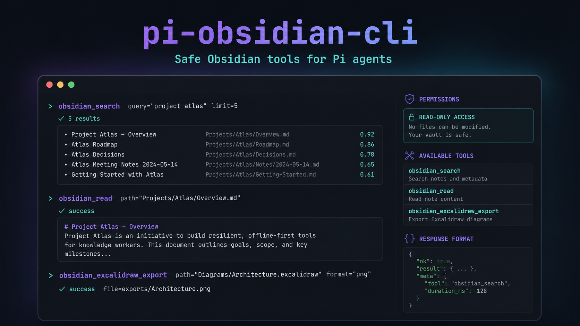This screenshot has height=326, width=580.
Task: Click the 0.92 relevance score
Action: point(367,134)
